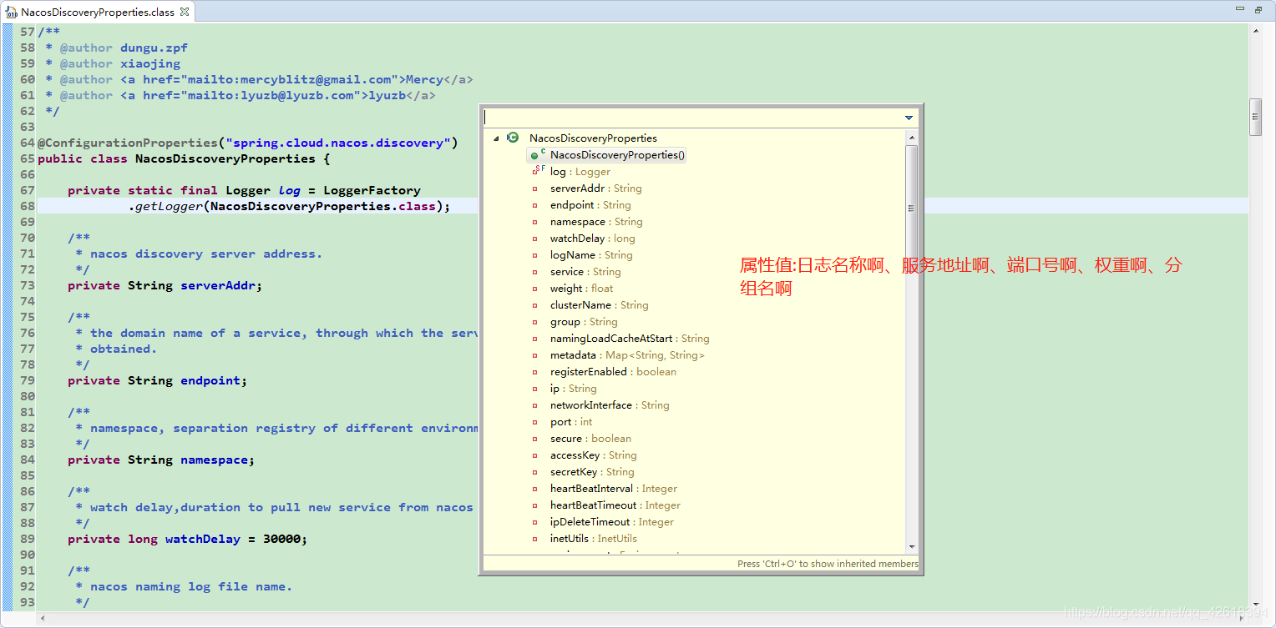Select 'registerEnabled : boolean' in the outline

pos(613,372)
